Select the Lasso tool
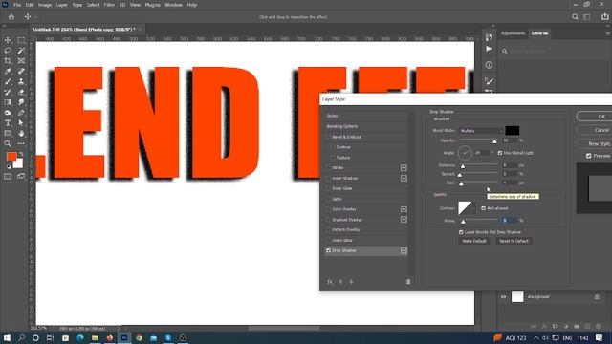 [x=8, y=51]
